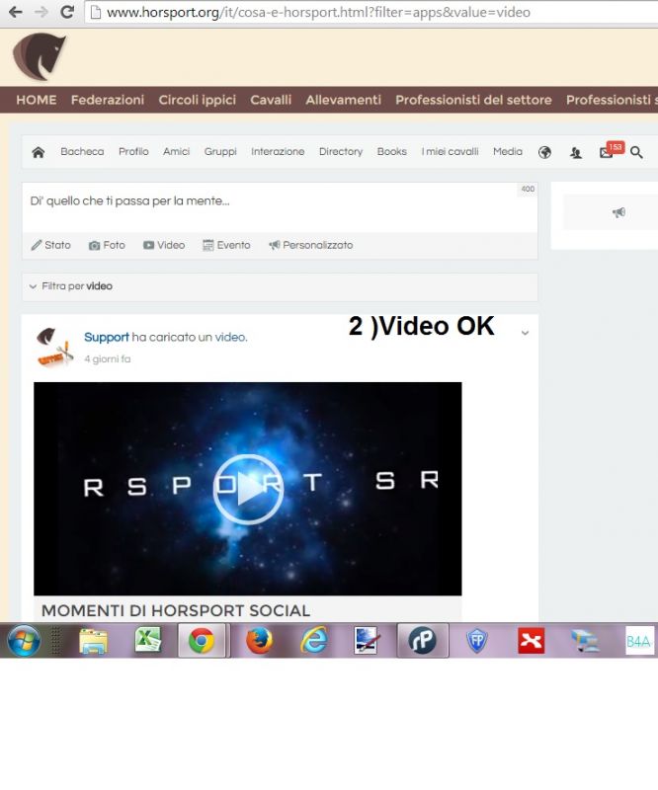Click the browser address bar
The image size is (658, 790).
tap(373, 12)
